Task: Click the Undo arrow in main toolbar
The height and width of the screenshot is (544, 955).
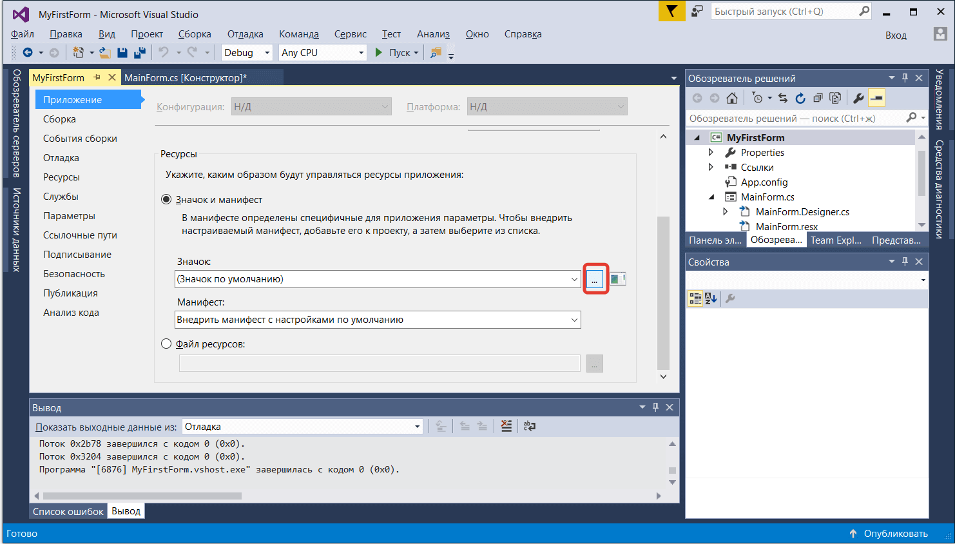Action: [x=164, y=53]
